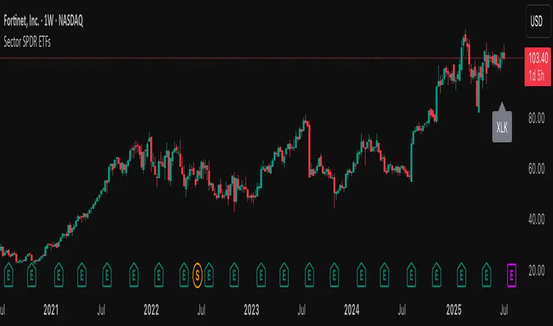This screenshot has width=553, height=326.
Task: Open the earnings marker directly right of the split marker
Action: pos(209,275)
